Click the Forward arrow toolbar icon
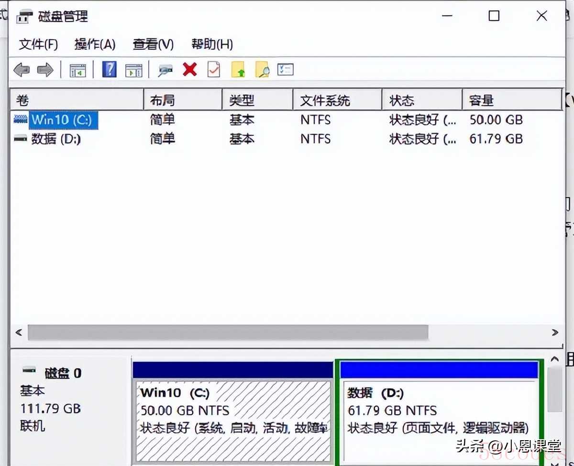The image size is (574, 466). [x=45, y=70]
